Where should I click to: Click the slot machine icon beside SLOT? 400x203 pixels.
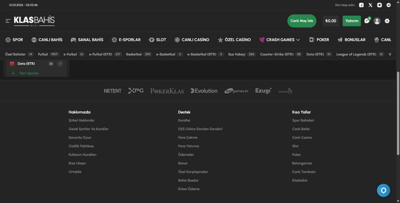point(152,40)
